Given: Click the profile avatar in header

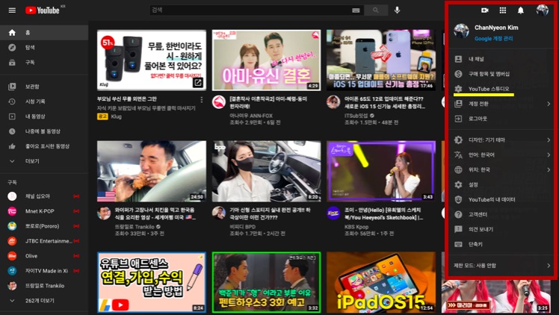Looking at the screenshot, I should pyautogui.click(x=543, y=10).
